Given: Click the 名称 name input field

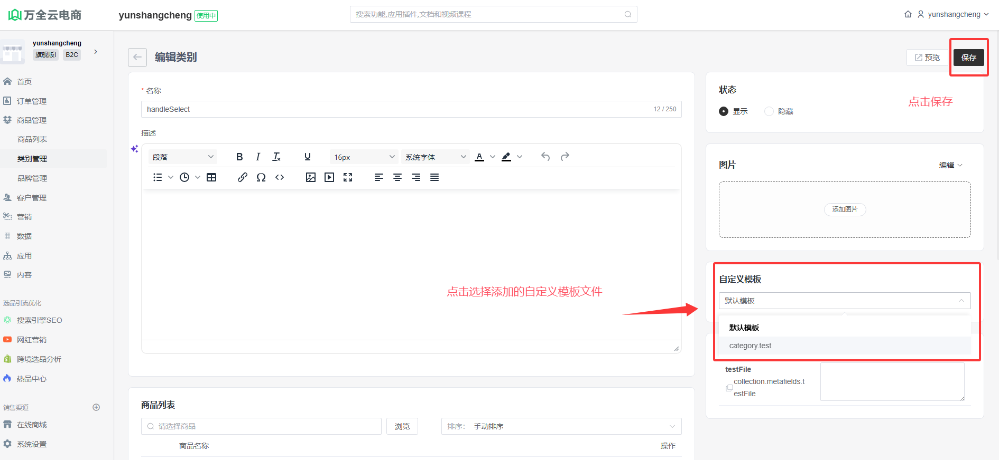Looking at the screenshot, I should pos(396,109).
